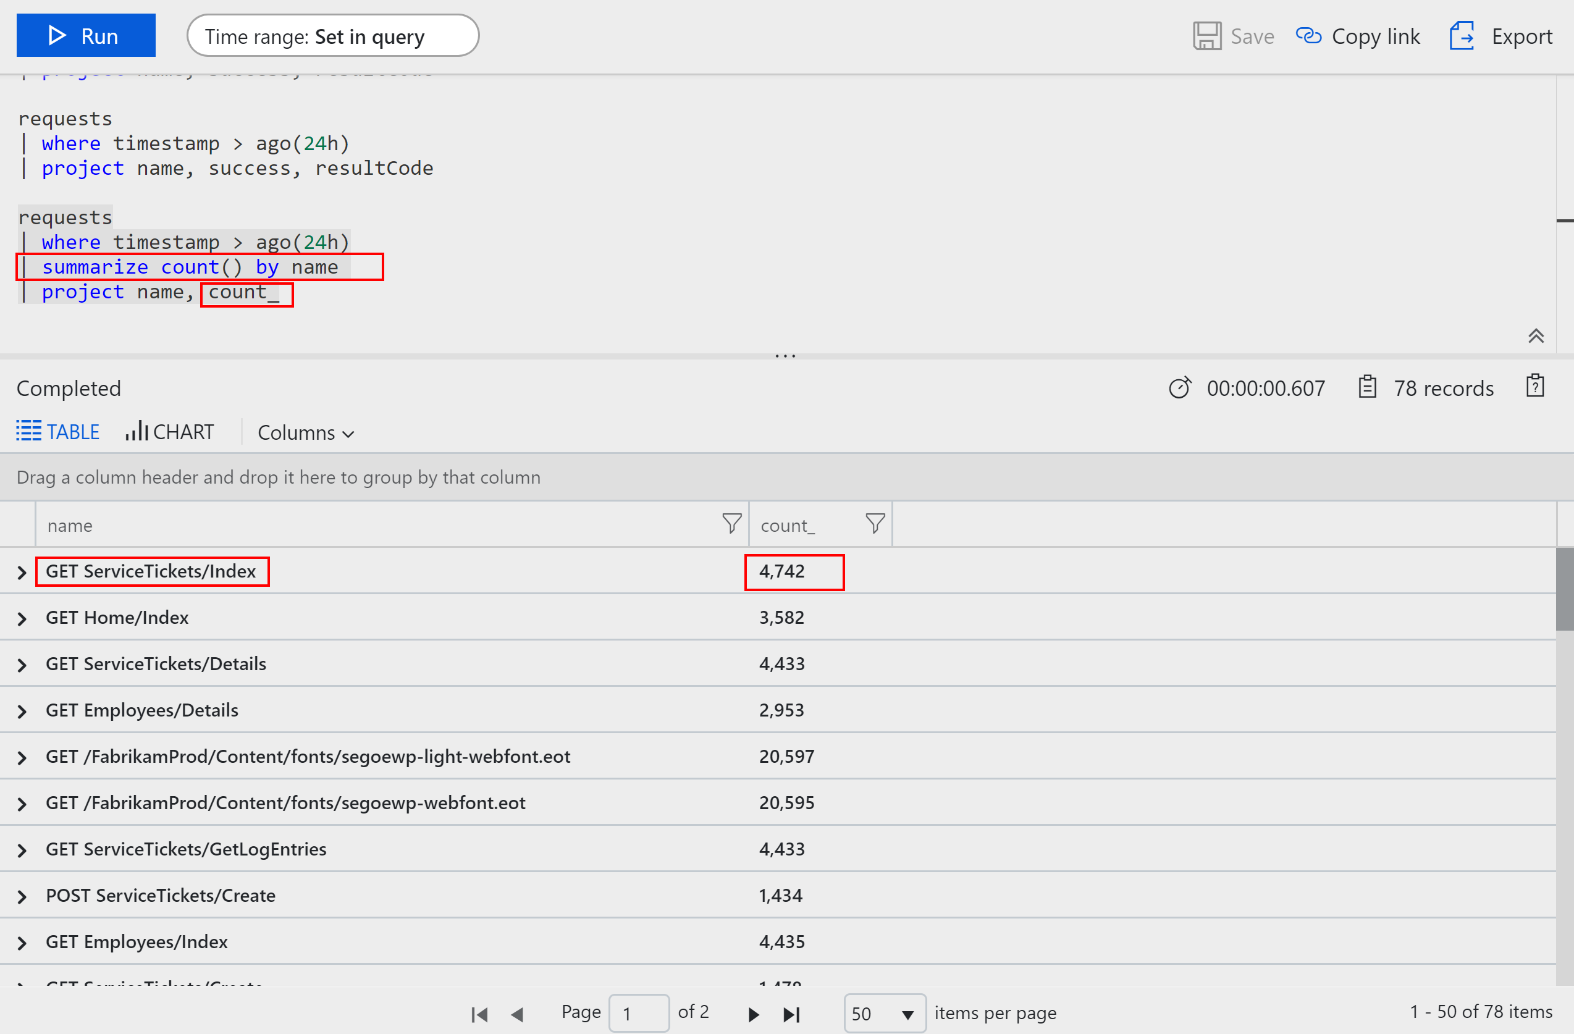
Task: Switch to the TABLE tab
Action: pos(58,432)
